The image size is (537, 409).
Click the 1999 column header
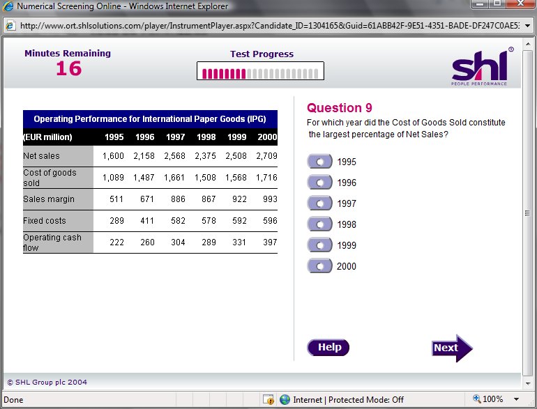pos(236,137)
